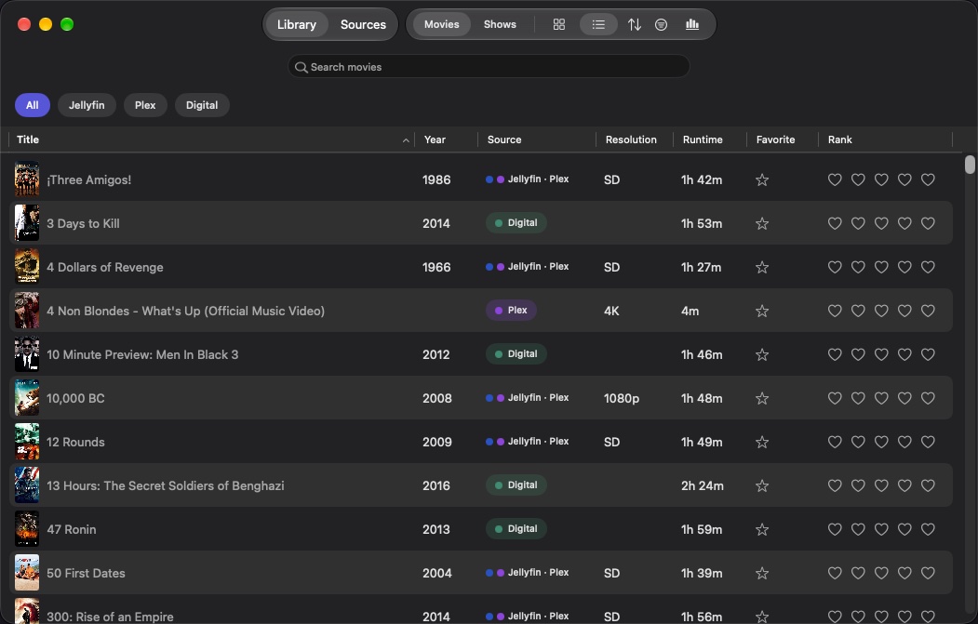Switch to the Library tab
The image size is (978, 624).
pyautogui.click(x=296, y=24)
